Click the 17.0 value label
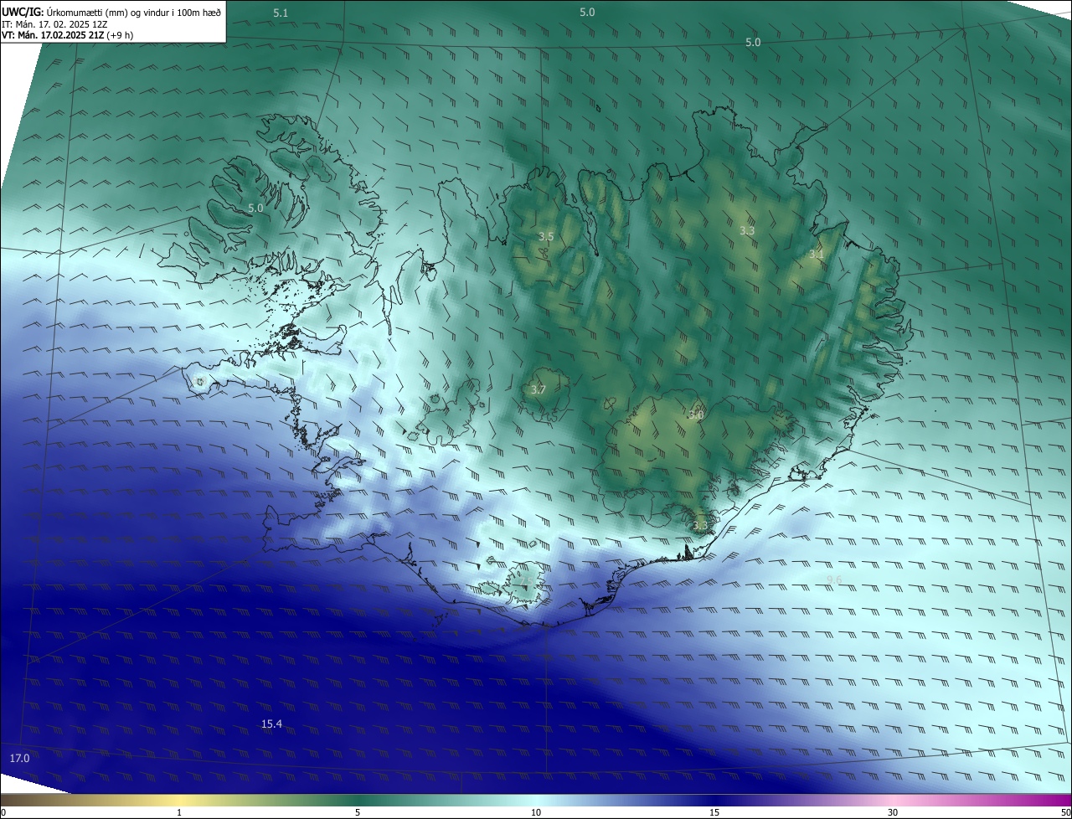 19,758
